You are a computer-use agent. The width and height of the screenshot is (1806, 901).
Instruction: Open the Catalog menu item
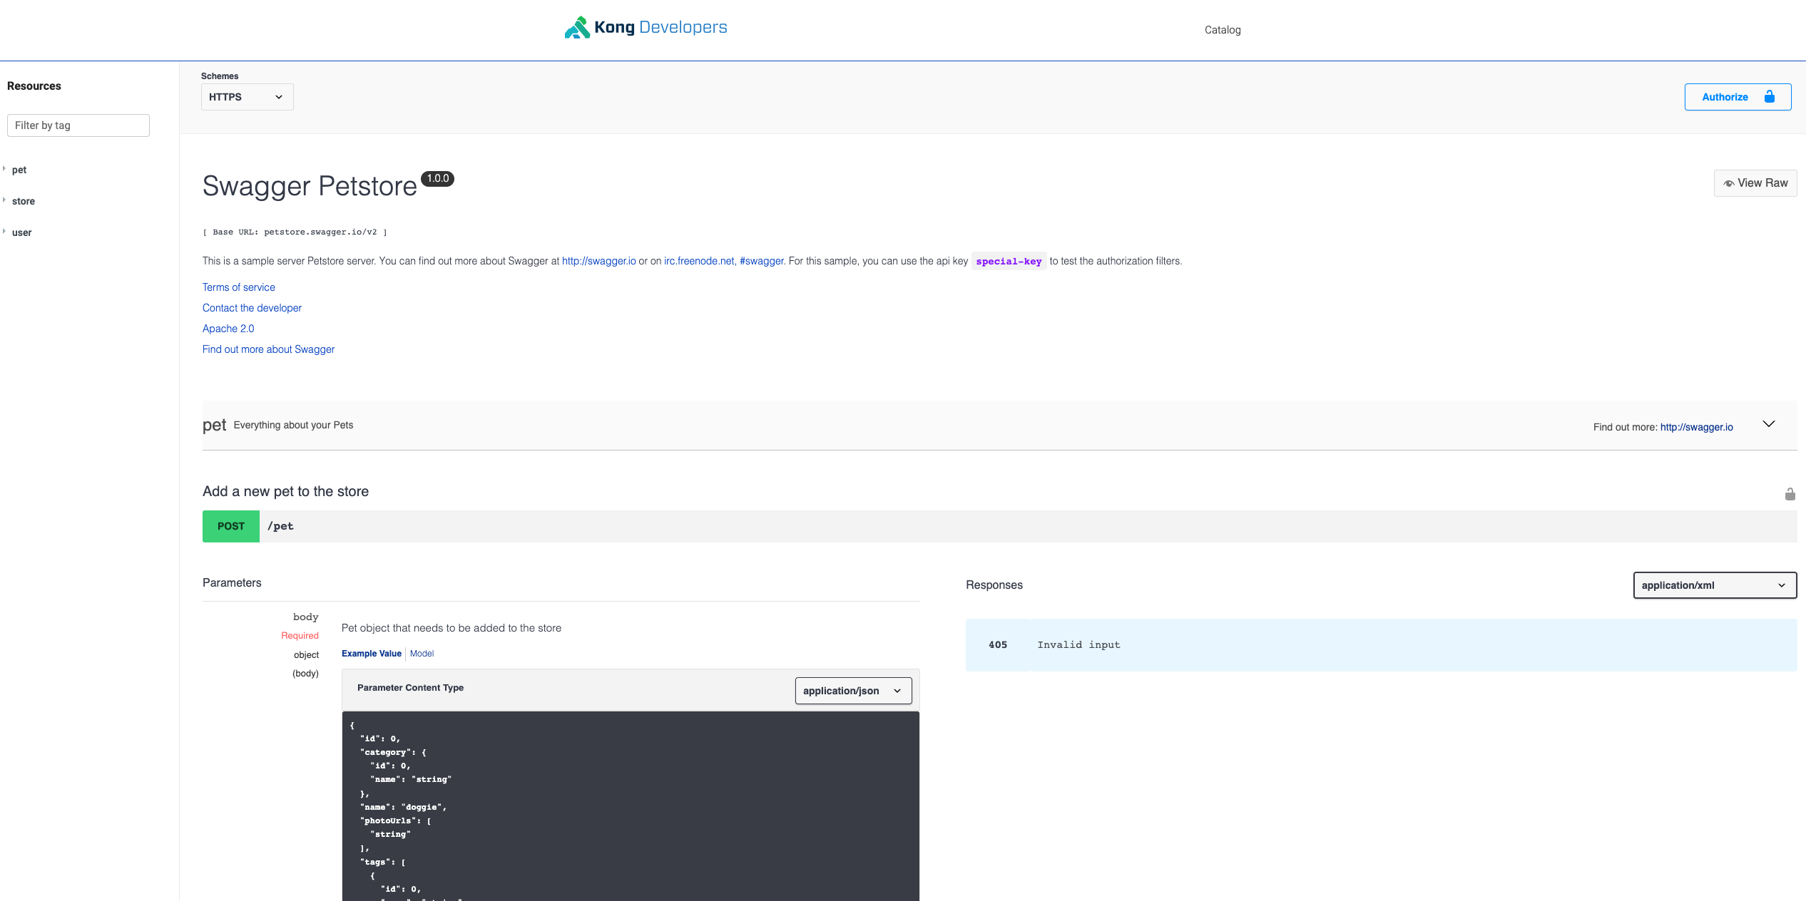click(x=1222, y=29)
